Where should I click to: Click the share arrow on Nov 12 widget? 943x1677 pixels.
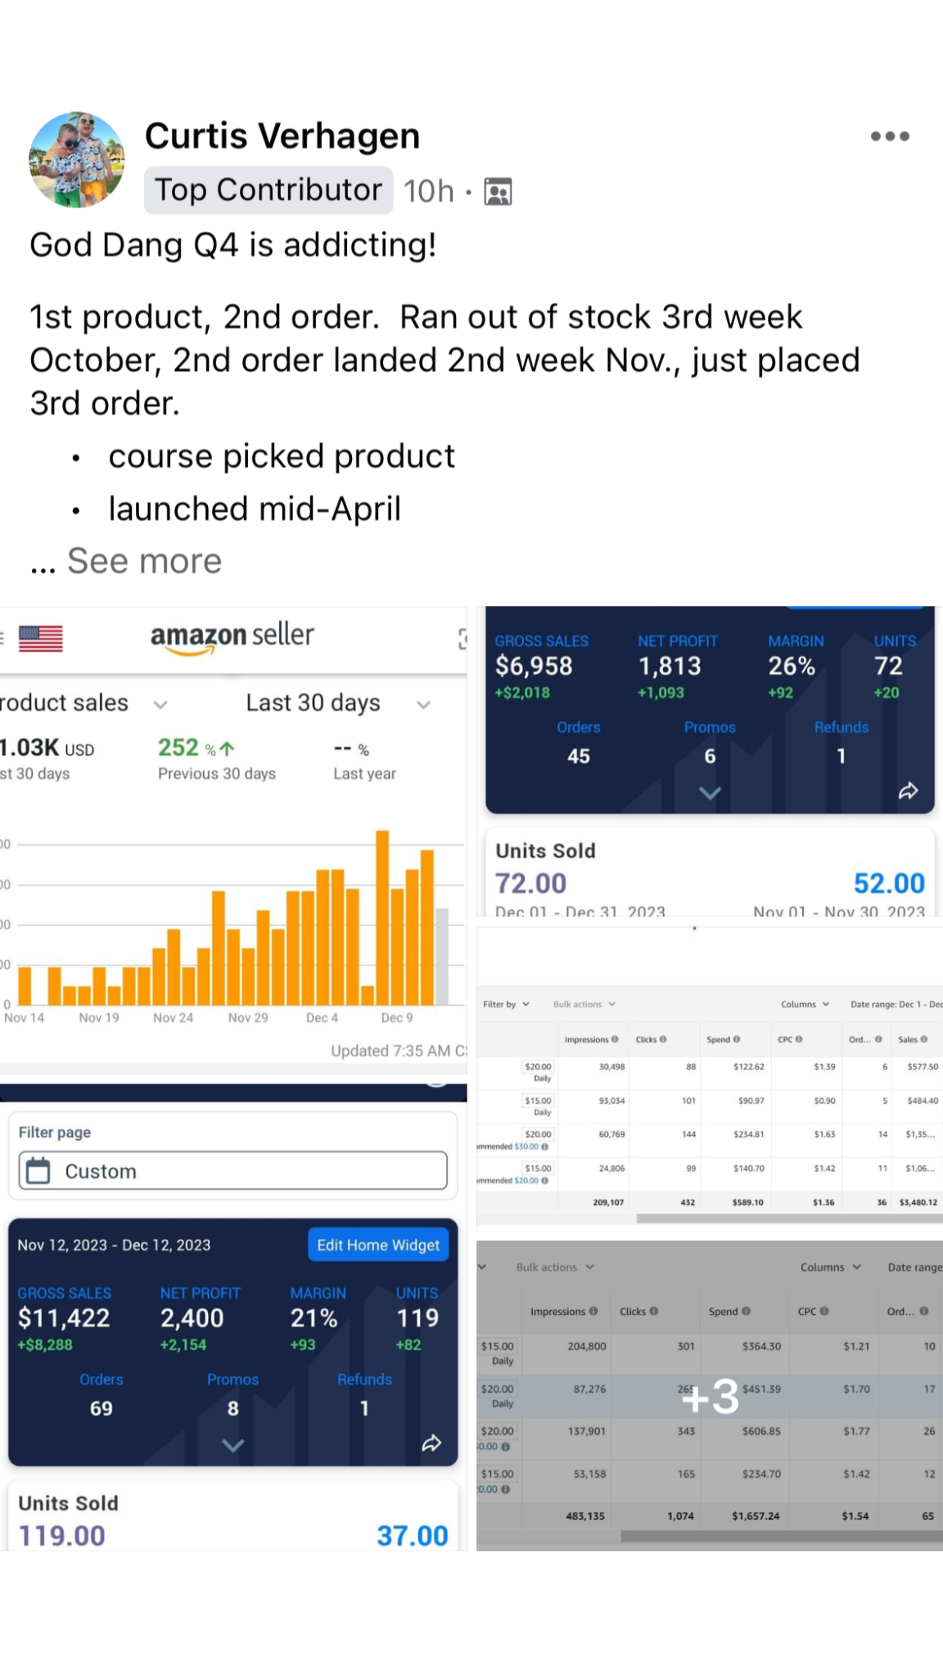click(x=431, y=1444)
